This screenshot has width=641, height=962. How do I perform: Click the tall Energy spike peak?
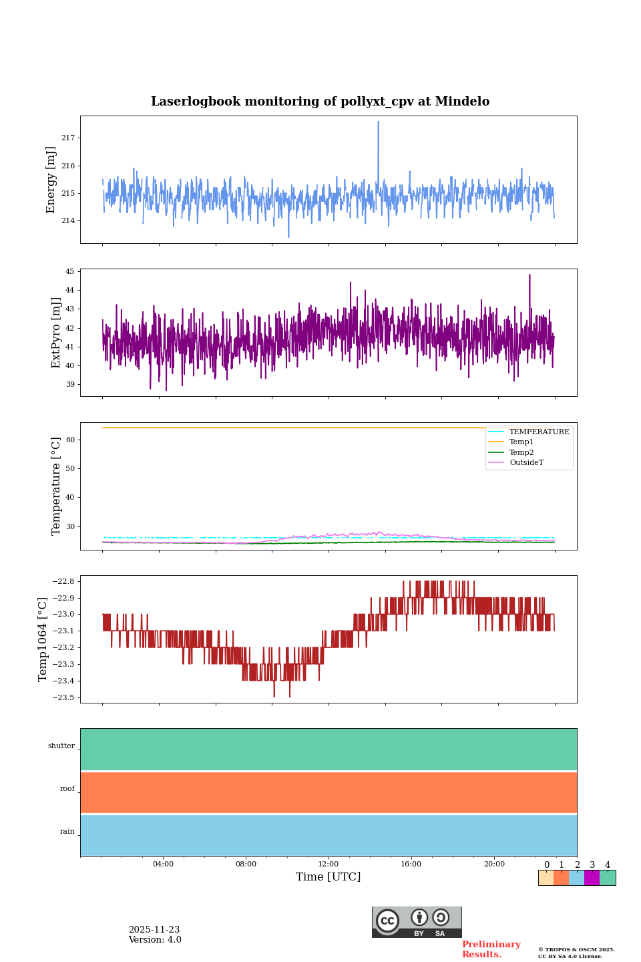pos(378,122)
